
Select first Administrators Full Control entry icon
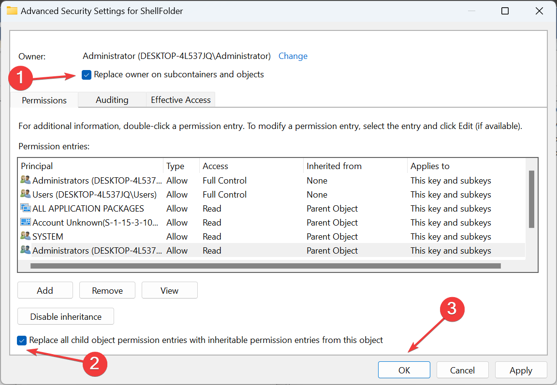pyautogui.click(x=26, y=181)
